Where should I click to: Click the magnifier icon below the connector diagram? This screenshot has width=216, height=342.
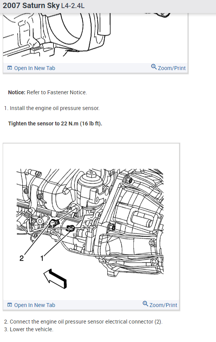(145, 304)
